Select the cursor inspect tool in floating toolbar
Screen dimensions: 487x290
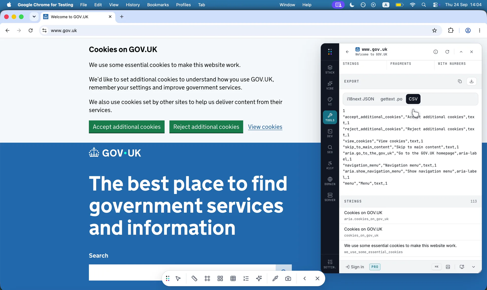[178, 279]
